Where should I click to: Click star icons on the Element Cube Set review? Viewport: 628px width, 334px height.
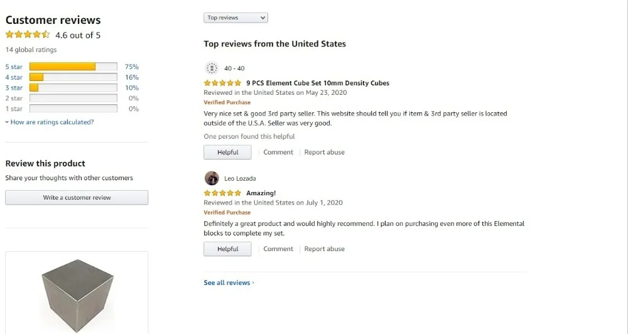222,83
